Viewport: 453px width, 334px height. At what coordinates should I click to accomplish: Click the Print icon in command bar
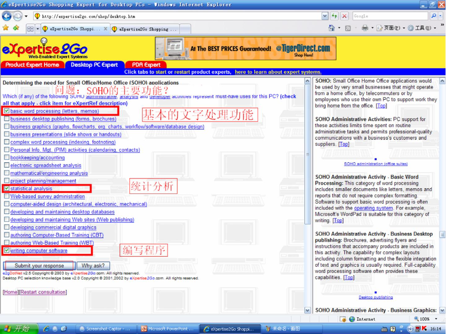pos(365,28)
